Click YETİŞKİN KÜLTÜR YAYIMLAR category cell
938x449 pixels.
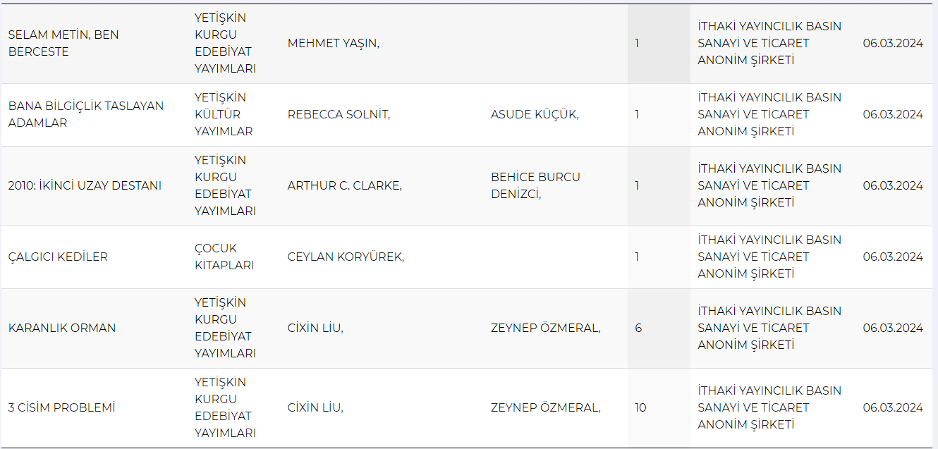pyautogui.click(x=224, y=114)
